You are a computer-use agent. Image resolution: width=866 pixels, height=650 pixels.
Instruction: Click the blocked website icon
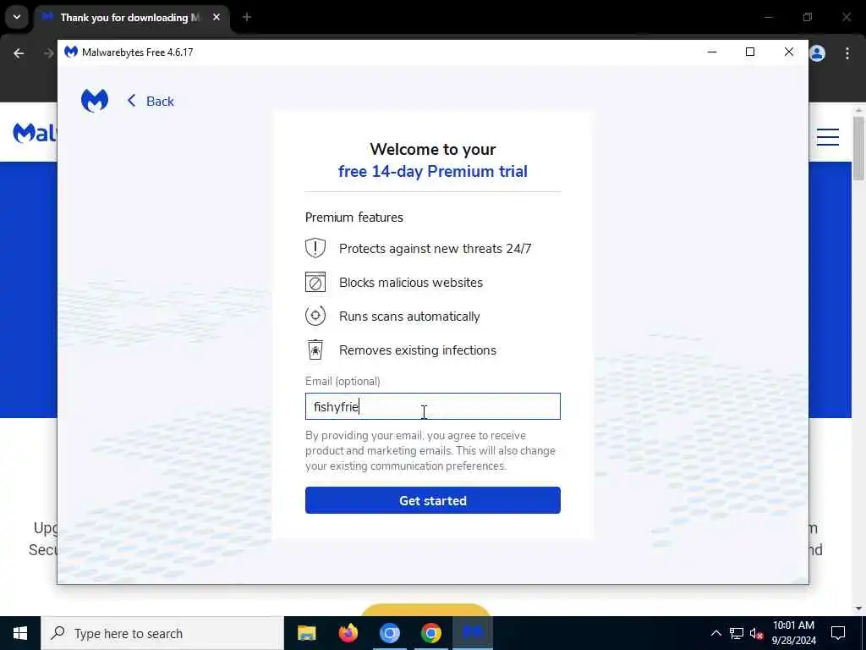315,282
